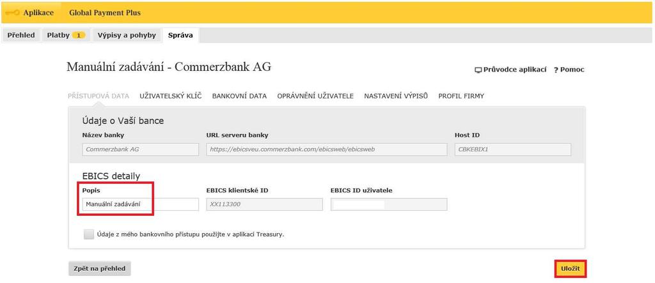The height and width of the screenshot is (283, 655).
Task: Enable Treasury bank access data checkbox
Action: click(x=89, y=234)
